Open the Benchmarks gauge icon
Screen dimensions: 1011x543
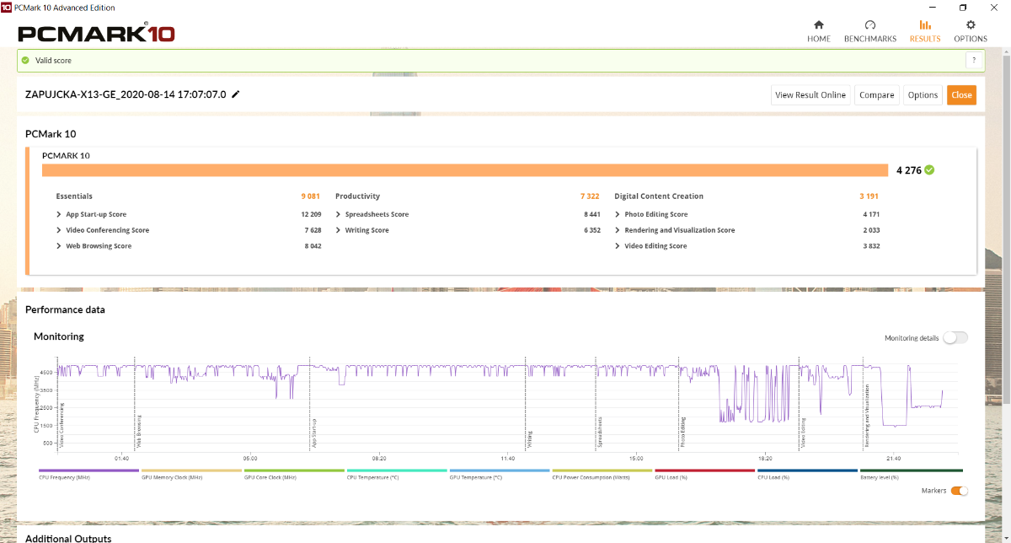pyautogui.click(x=869, y=25)
